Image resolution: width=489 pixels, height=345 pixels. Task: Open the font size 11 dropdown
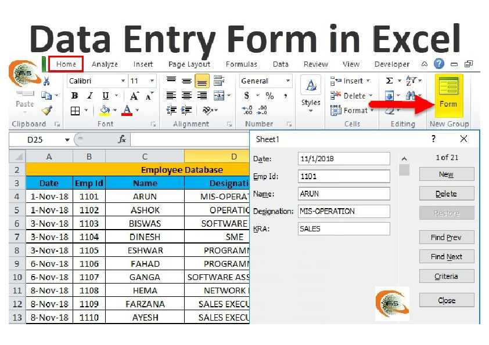tap(152, 81)
